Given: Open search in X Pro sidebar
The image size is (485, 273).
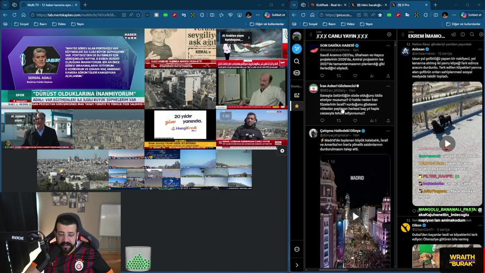Looking at the screenshot, I should 297,61.
